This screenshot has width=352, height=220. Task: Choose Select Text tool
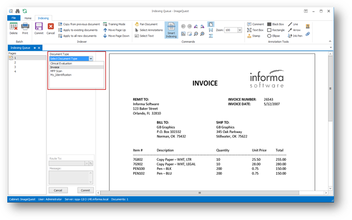click(x=144, y=36)
